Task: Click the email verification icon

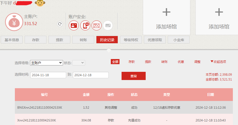Action: click(x=96, y=26)
